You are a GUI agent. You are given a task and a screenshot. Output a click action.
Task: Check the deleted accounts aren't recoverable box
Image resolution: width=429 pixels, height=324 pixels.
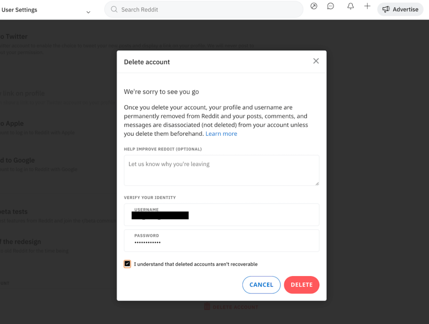pyautogui.click(x=127, y=264)
